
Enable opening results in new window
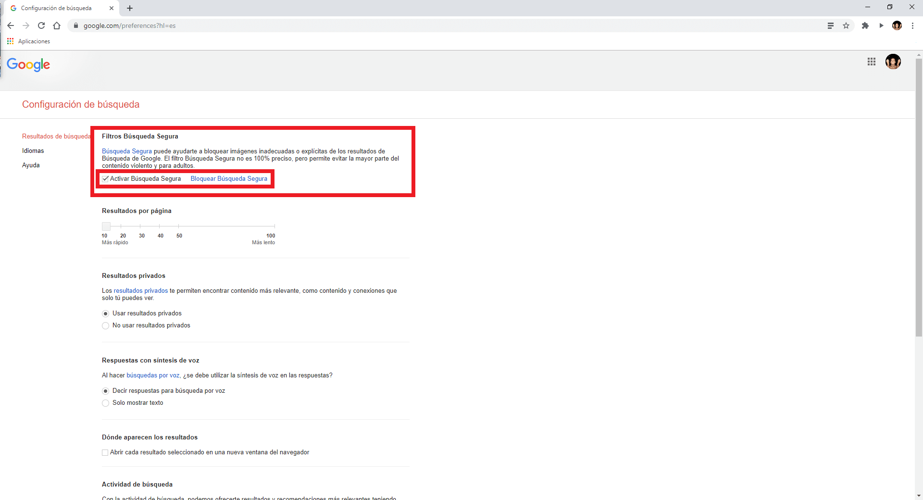105,452
